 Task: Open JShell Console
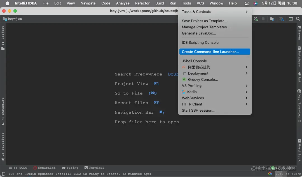click(x=215, y=61)
